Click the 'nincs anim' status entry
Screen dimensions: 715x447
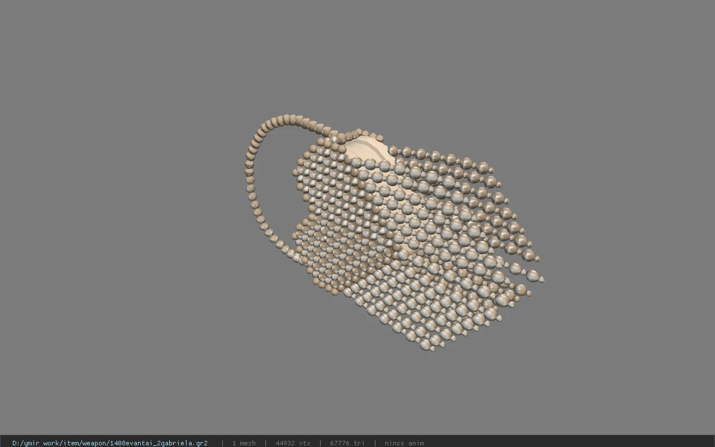click(x=404, y=443)
